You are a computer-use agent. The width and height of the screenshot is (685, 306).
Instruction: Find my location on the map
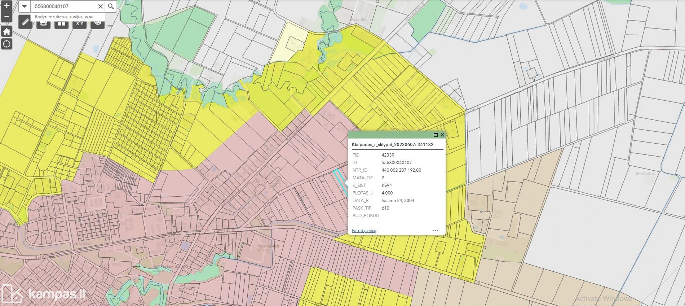tap(6, 44)
